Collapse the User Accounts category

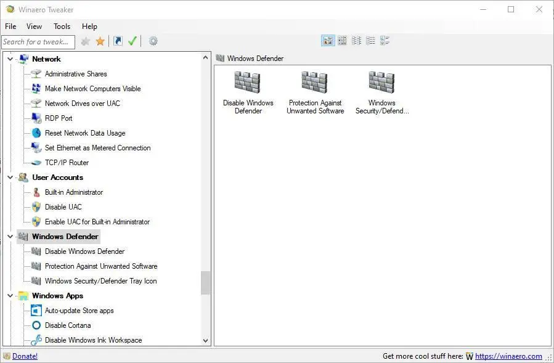[x=10, y=177]
